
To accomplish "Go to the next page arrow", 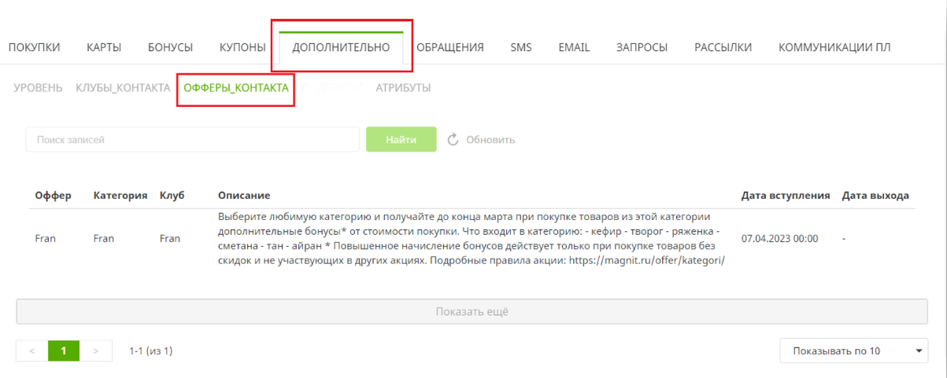I will coord(95,350).
